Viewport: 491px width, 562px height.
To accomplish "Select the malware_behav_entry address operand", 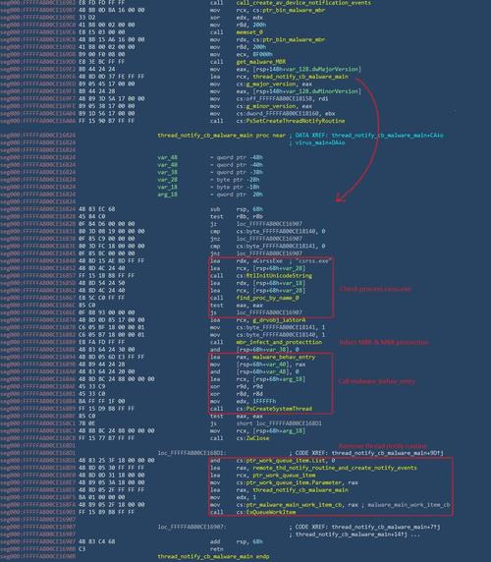I will pyautogui.click(x=284, y=357).
